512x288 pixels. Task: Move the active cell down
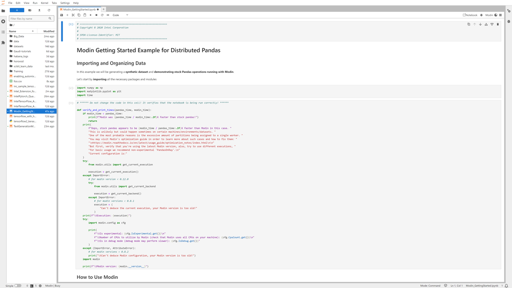pos(480,24)
